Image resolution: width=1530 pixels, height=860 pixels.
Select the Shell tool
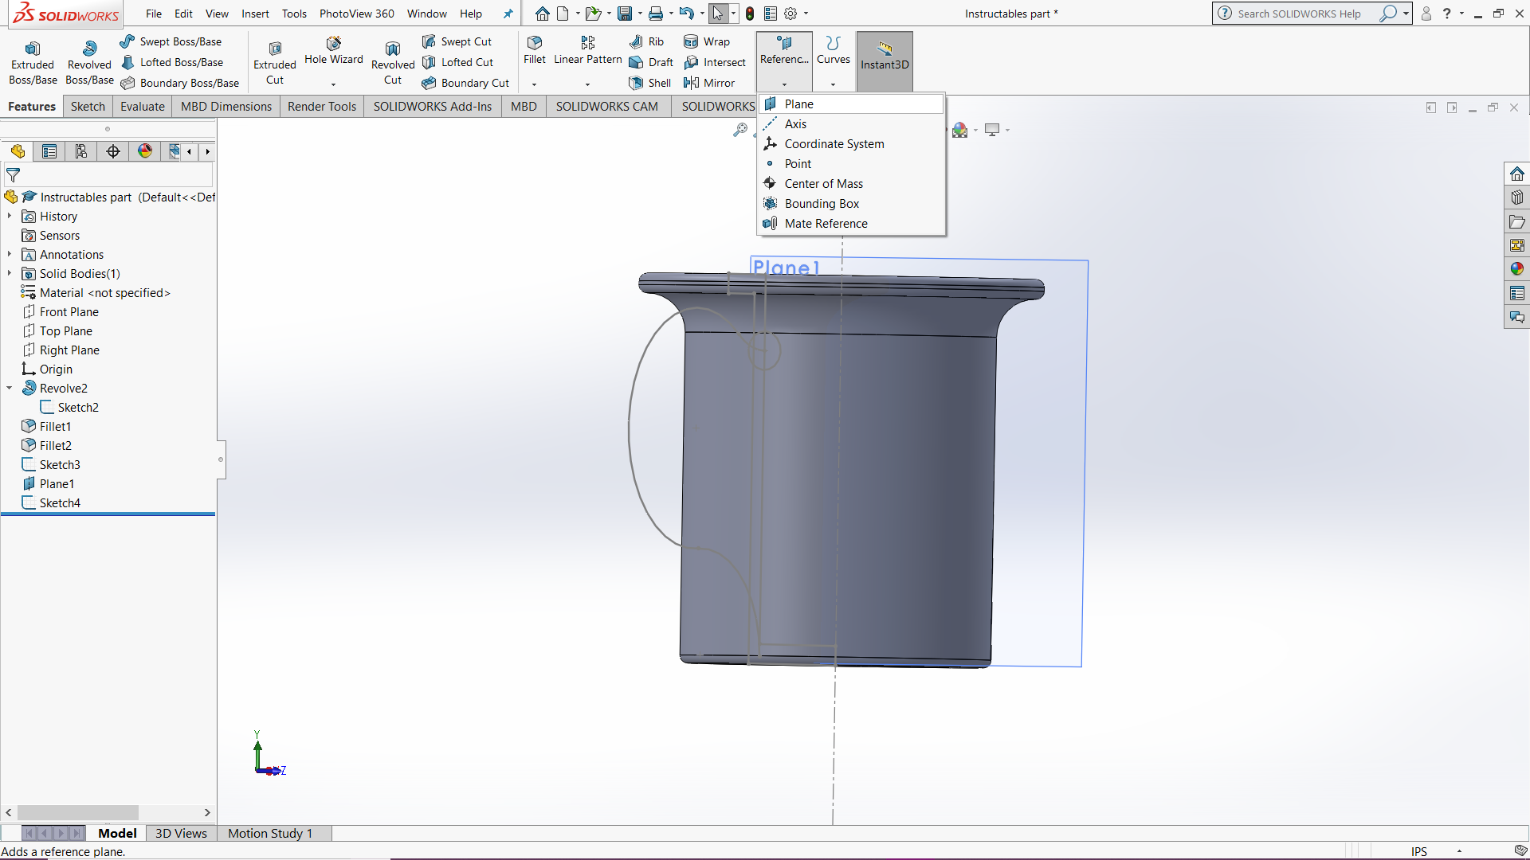click(x=649, y=83)
